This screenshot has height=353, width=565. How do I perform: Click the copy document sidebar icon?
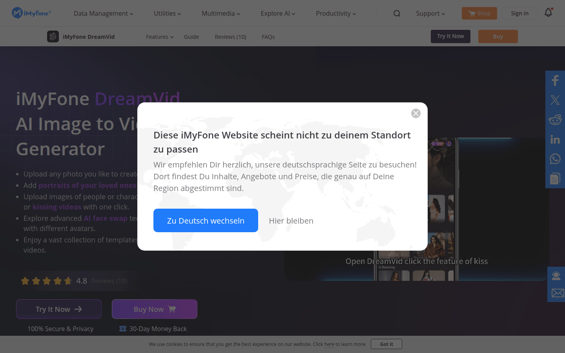click(555, 178)
